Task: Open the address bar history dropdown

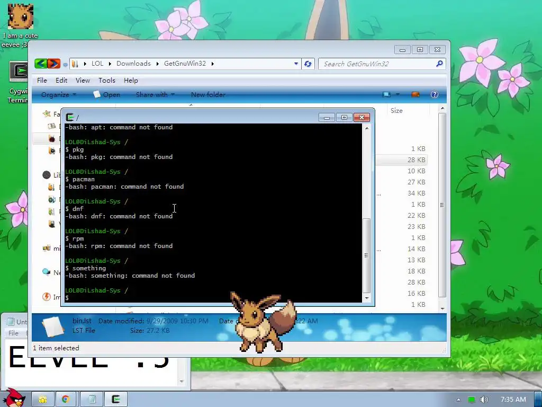Action: point(296,64)
